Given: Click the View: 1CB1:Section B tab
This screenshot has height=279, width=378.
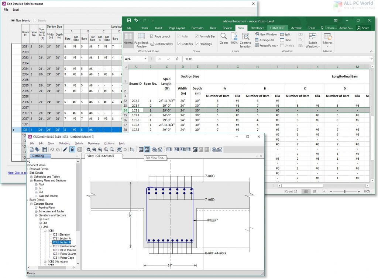Looking at the screenshot, I should (x=104, y=156).
